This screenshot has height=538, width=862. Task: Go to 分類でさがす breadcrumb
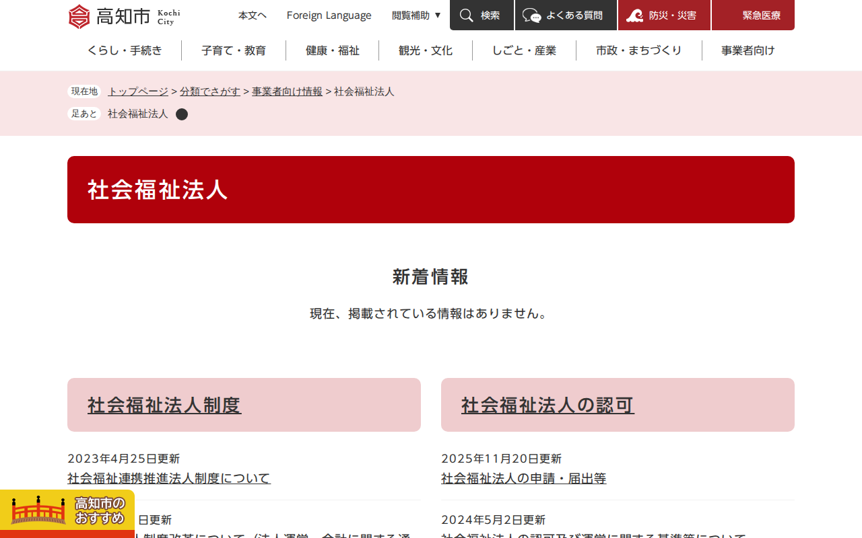pos(210,91)
